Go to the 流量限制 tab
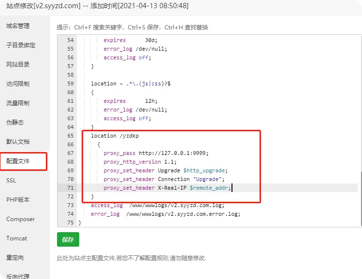The image size is (362, 279). point(18,103)
